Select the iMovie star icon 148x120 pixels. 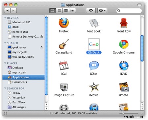pos(94,87)
